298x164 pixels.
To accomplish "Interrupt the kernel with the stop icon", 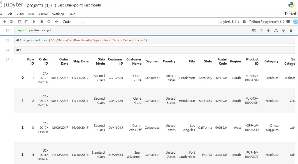I will [41, 22].
